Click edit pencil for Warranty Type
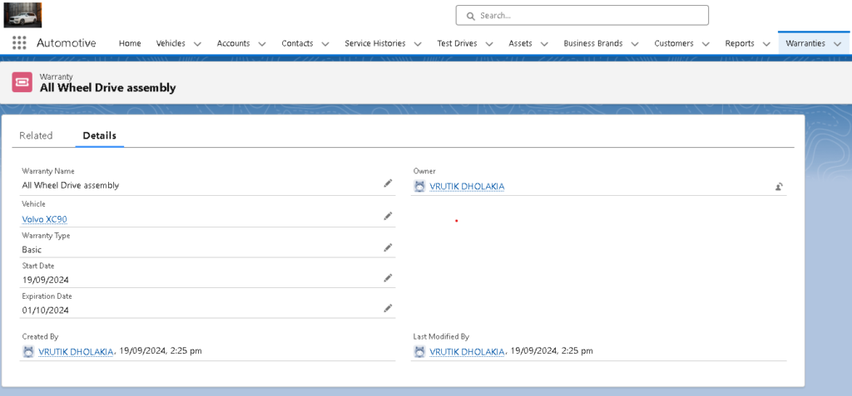The image size is (852, 396). pyautogui.click(x=388, y=247)
